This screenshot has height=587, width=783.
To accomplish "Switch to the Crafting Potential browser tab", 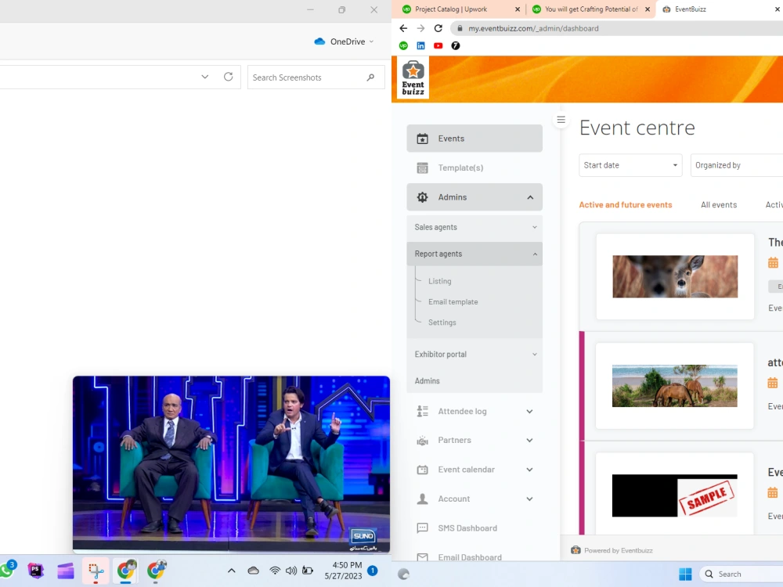I will (x=592, y=9).
